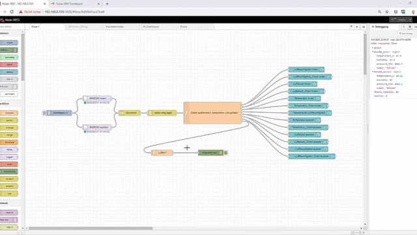This screenshot has width=417, height=235.
Task: Click the browser address bar URL
Action: tap(74, 12)
